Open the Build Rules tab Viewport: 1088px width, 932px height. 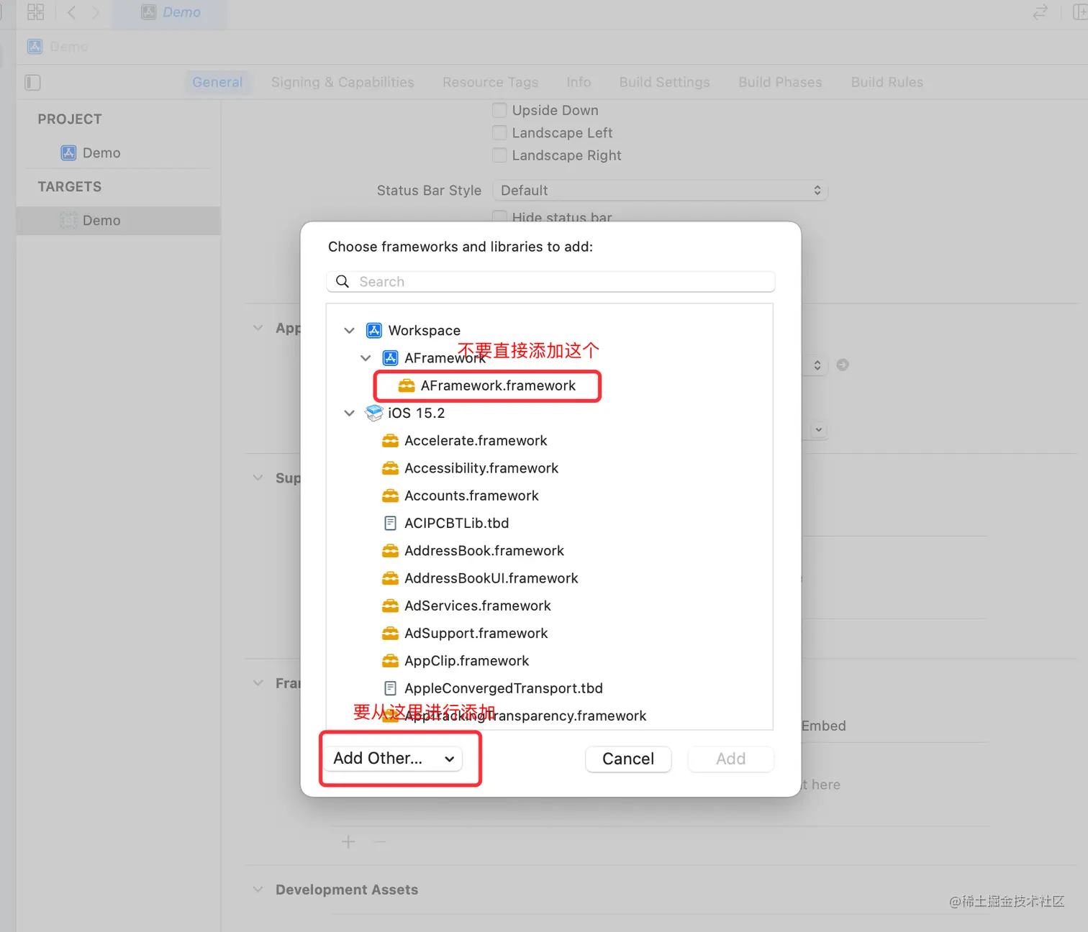coord(887,82)
